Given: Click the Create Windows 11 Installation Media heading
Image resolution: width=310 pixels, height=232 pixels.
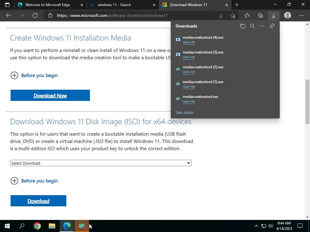Looking at the screenshot, I should [x=71, y=38].
